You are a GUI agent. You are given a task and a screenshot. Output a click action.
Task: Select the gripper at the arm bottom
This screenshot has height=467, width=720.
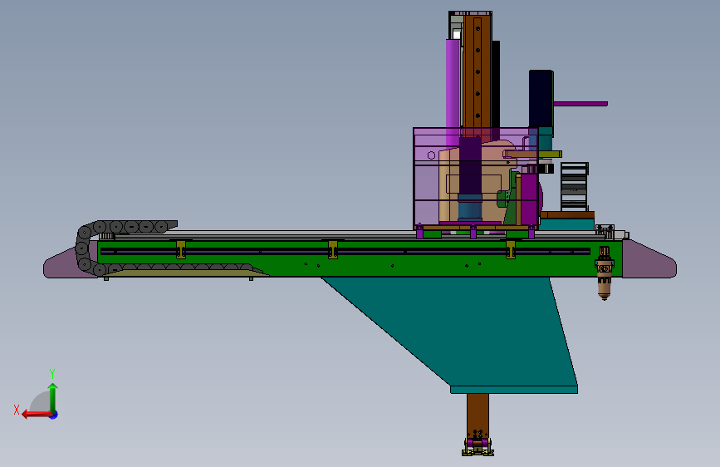478,445
